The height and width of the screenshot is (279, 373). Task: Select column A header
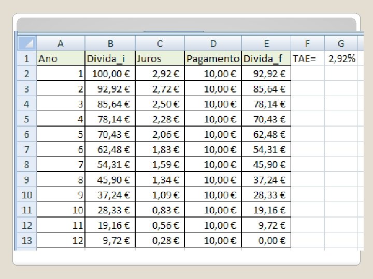[61, 43]
